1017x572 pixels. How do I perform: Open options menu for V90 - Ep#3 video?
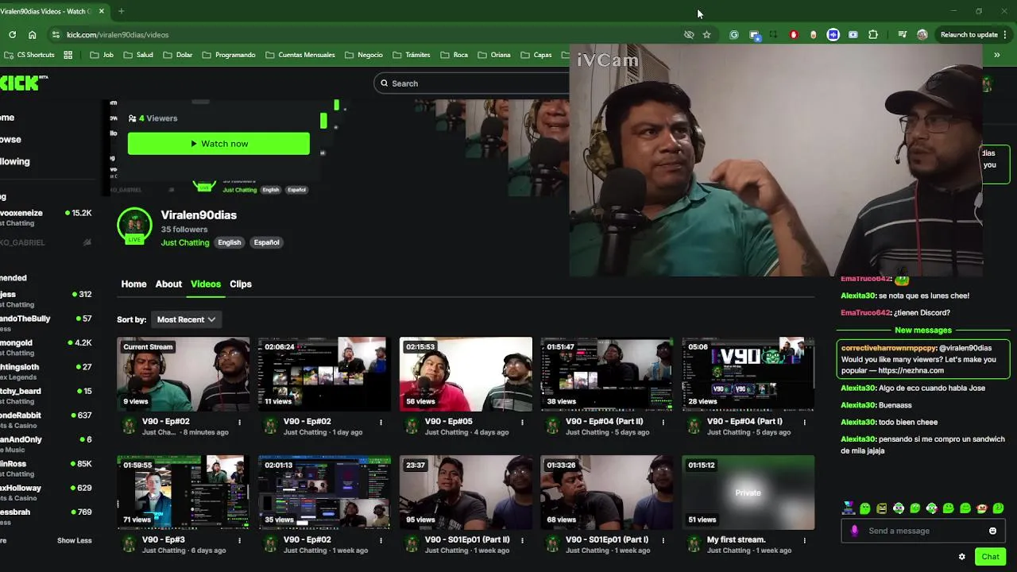[x=239, y=540]
